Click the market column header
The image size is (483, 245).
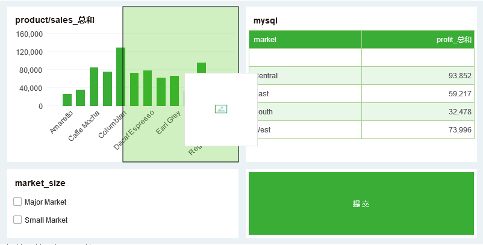point(305,40)
